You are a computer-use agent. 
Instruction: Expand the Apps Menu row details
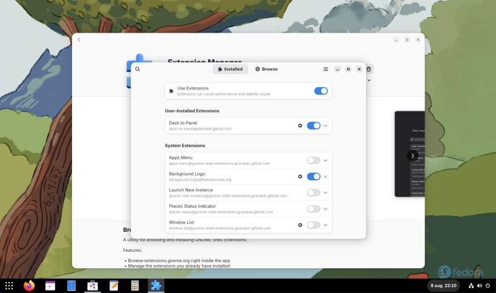[x=325, y=160]
